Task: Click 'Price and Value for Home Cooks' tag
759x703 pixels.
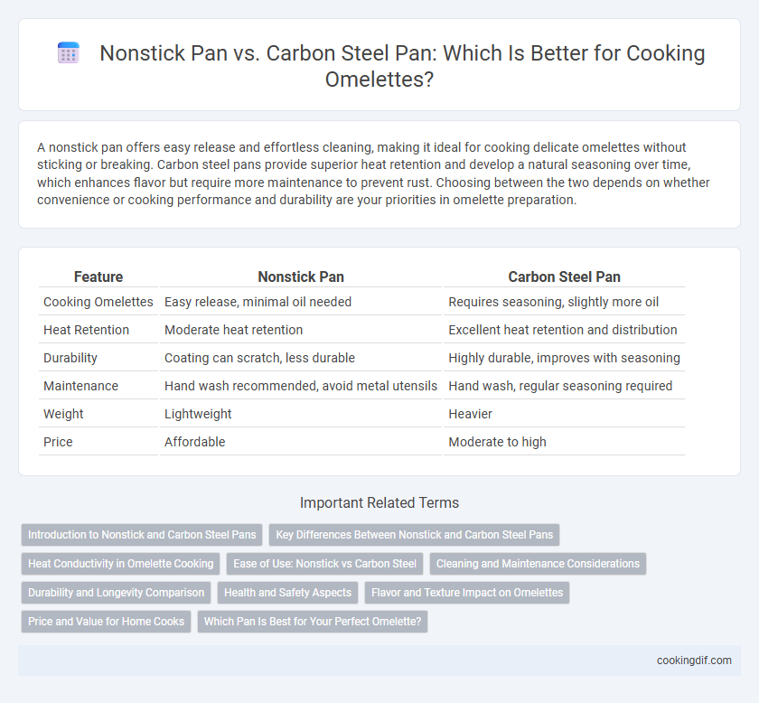Action: pyautogui.click(x=106, y=622)
